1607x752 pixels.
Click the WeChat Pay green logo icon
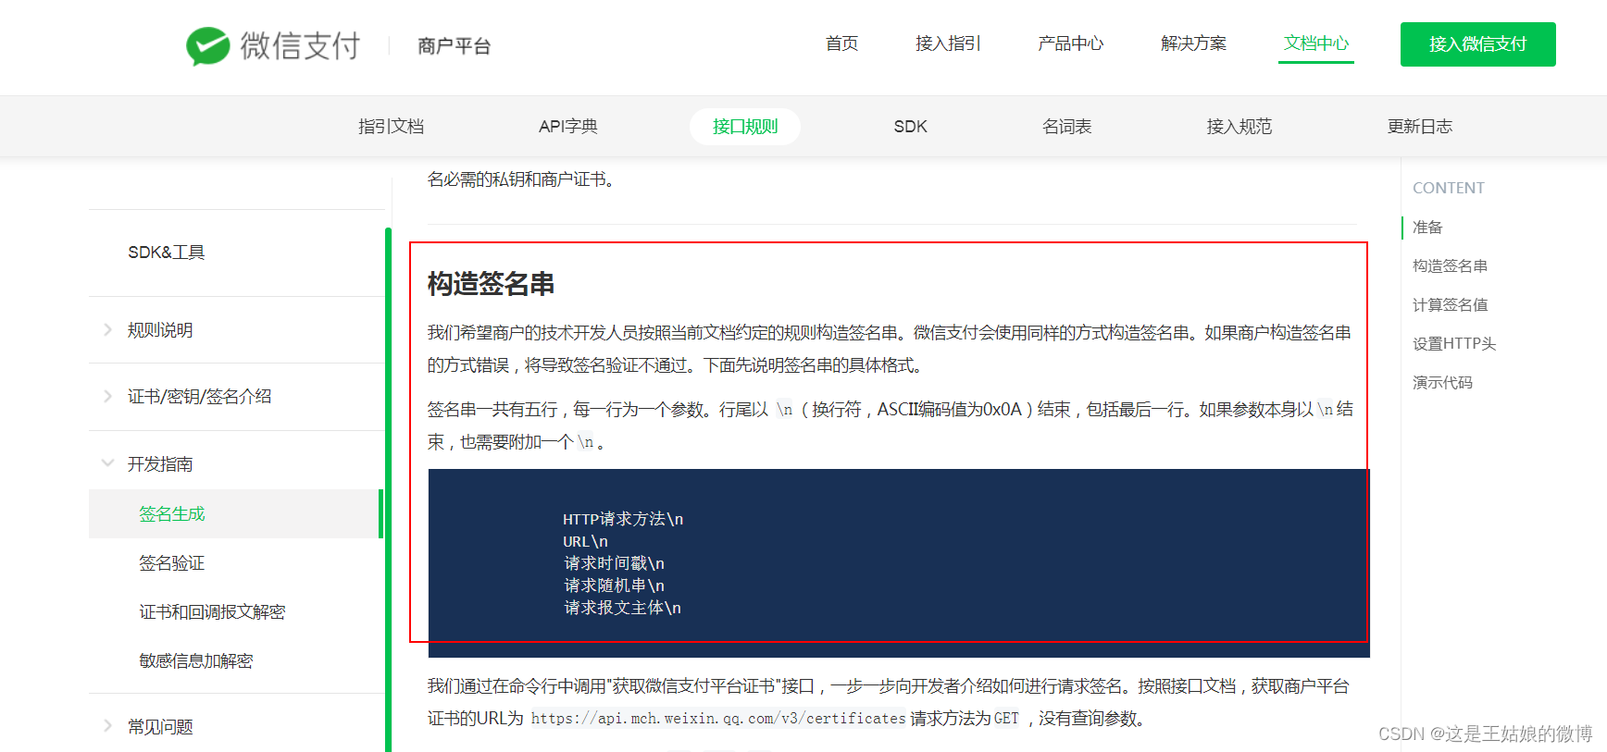[x=208, y=45]
